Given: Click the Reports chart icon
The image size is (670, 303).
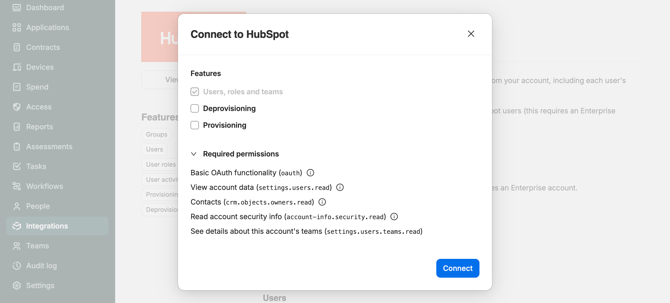Looking at the screenshot, I should coord(17,127).
